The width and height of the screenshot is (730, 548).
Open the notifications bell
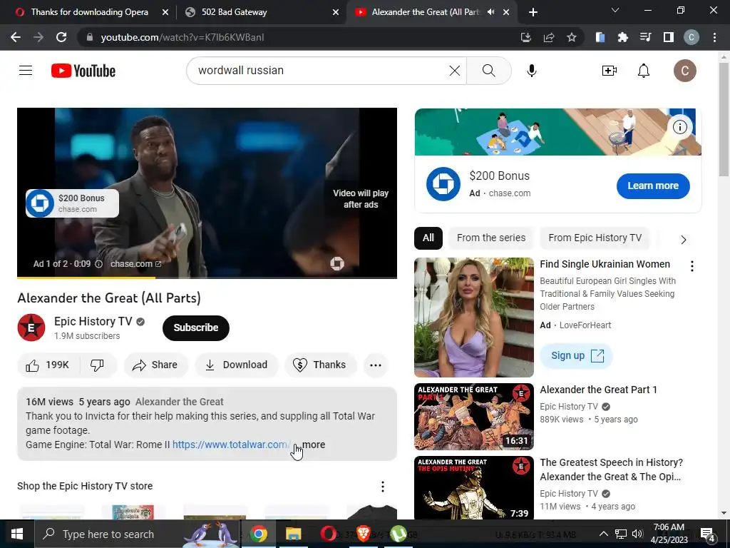click(644, 71)
